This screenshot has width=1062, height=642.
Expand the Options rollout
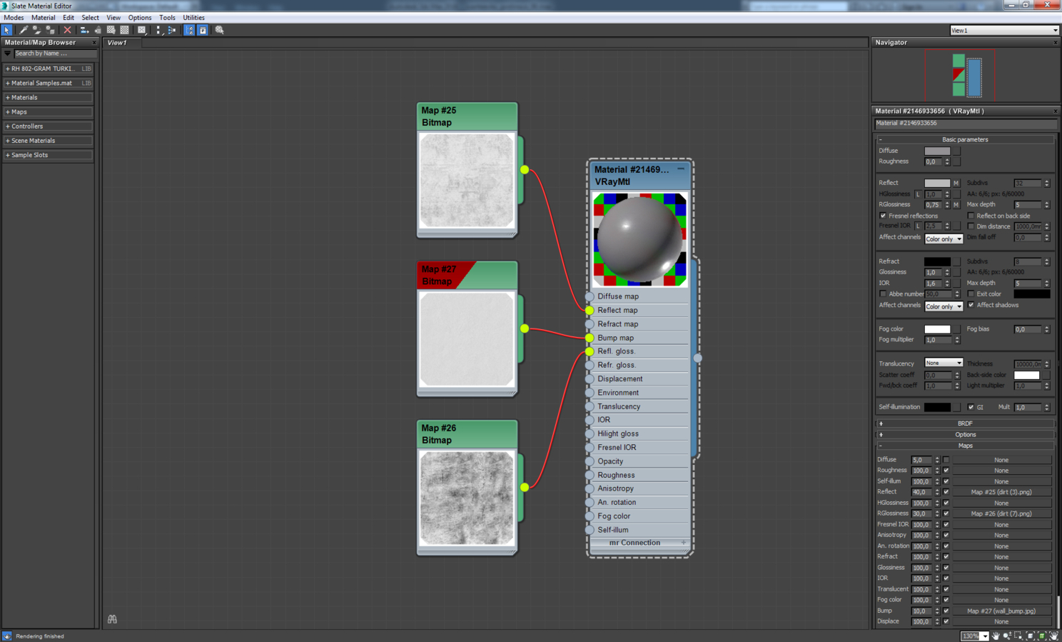click(965, 434)
